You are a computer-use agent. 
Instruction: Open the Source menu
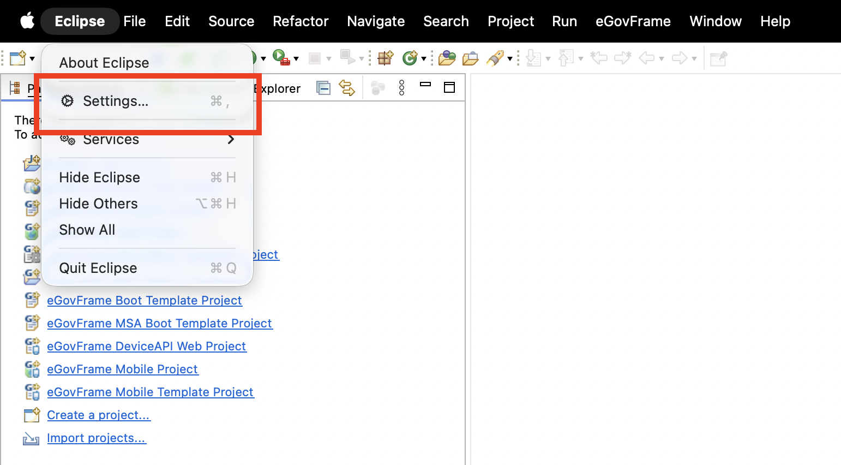[x=231, y=21]
